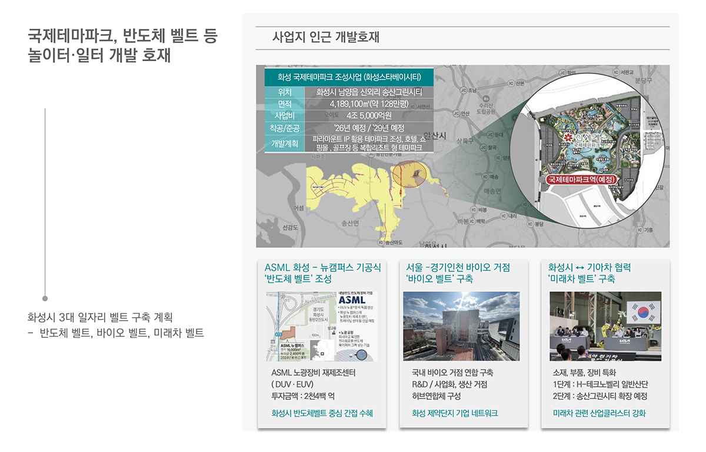
Task: Open the 화성시 반도체벨트 중심 간접 수혜 link
Action: 322,413
